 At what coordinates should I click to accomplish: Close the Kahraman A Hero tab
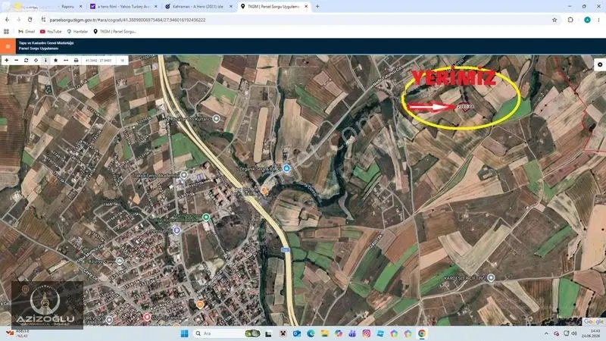point(231,7)
